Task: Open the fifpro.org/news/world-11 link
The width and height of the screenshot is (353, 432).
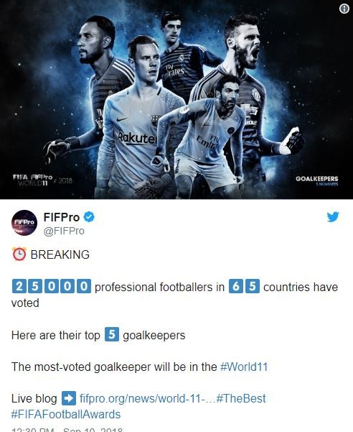Action: [148, 398]
